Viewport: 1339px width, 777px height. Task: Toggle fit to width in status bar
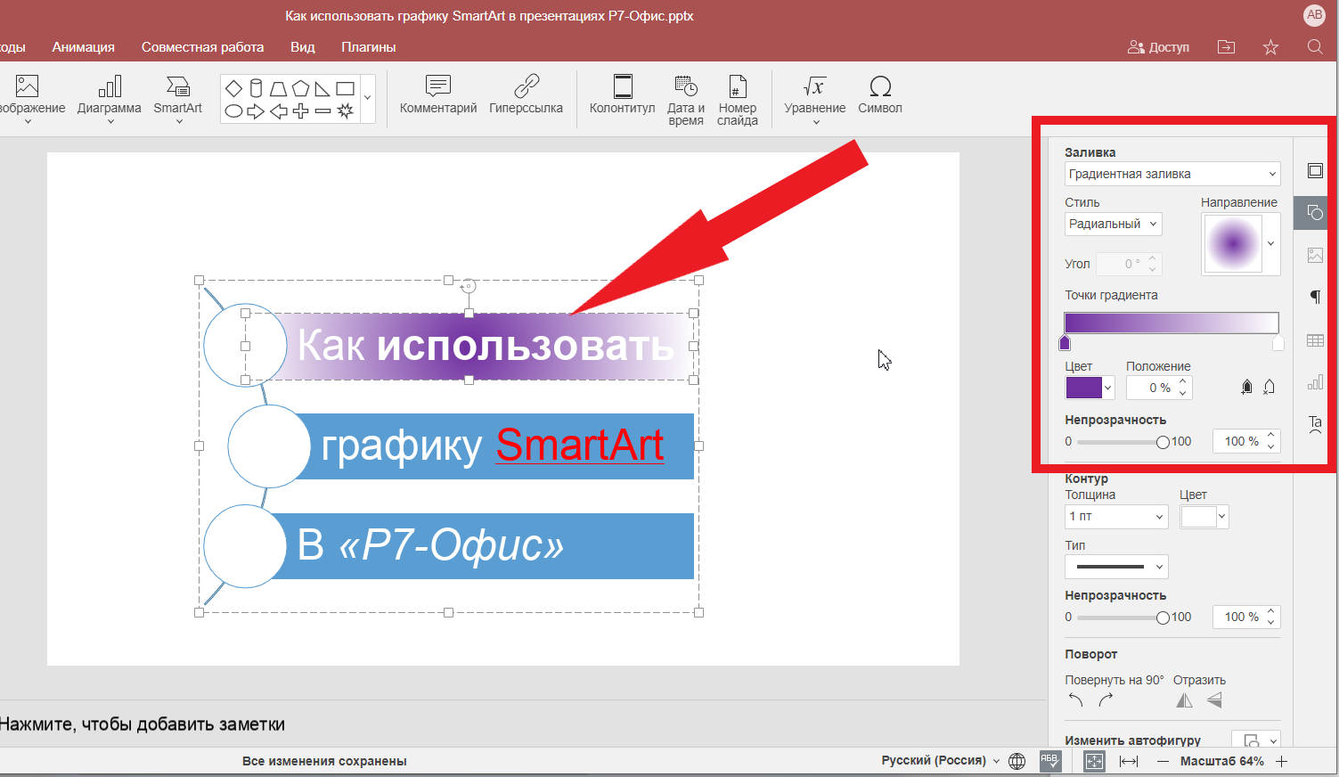(1129, 761)
